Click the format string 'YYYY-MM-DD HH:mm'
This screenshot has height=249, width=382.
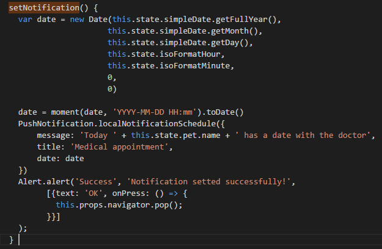click(155, 112)
